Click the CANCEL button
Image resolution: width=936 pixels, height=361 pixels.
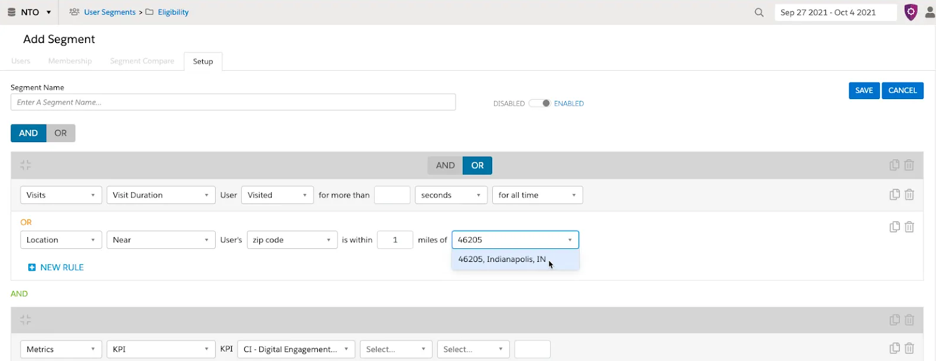pos(902,90)
